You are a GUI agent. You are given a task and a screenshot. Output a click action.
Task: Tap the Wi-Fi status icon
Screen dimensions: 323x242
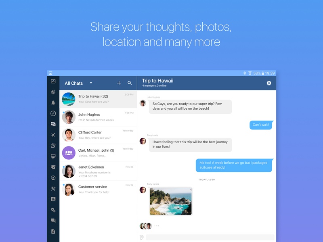pos(250,73)
